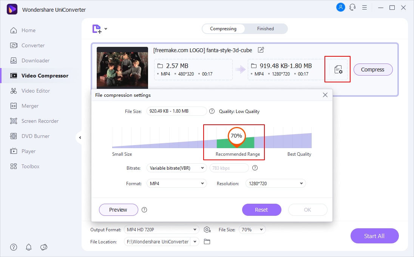Collapse the sidebar with the arrow handle
The image size is (414, 257).
[x=80, y=138]
